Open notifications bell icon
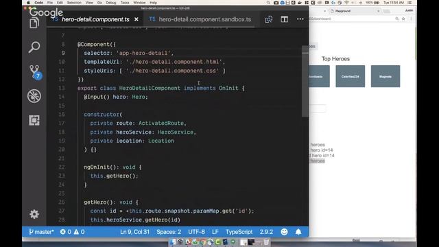Image resolution: width=439 pixels, height=247 pixels. click(298, 232)
